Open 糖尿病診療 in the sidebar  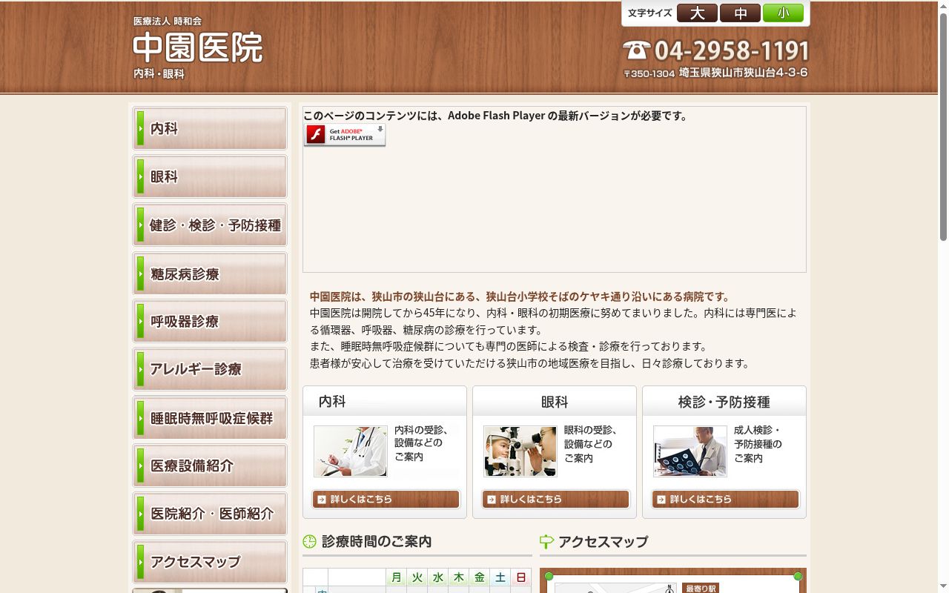[210, 274]
